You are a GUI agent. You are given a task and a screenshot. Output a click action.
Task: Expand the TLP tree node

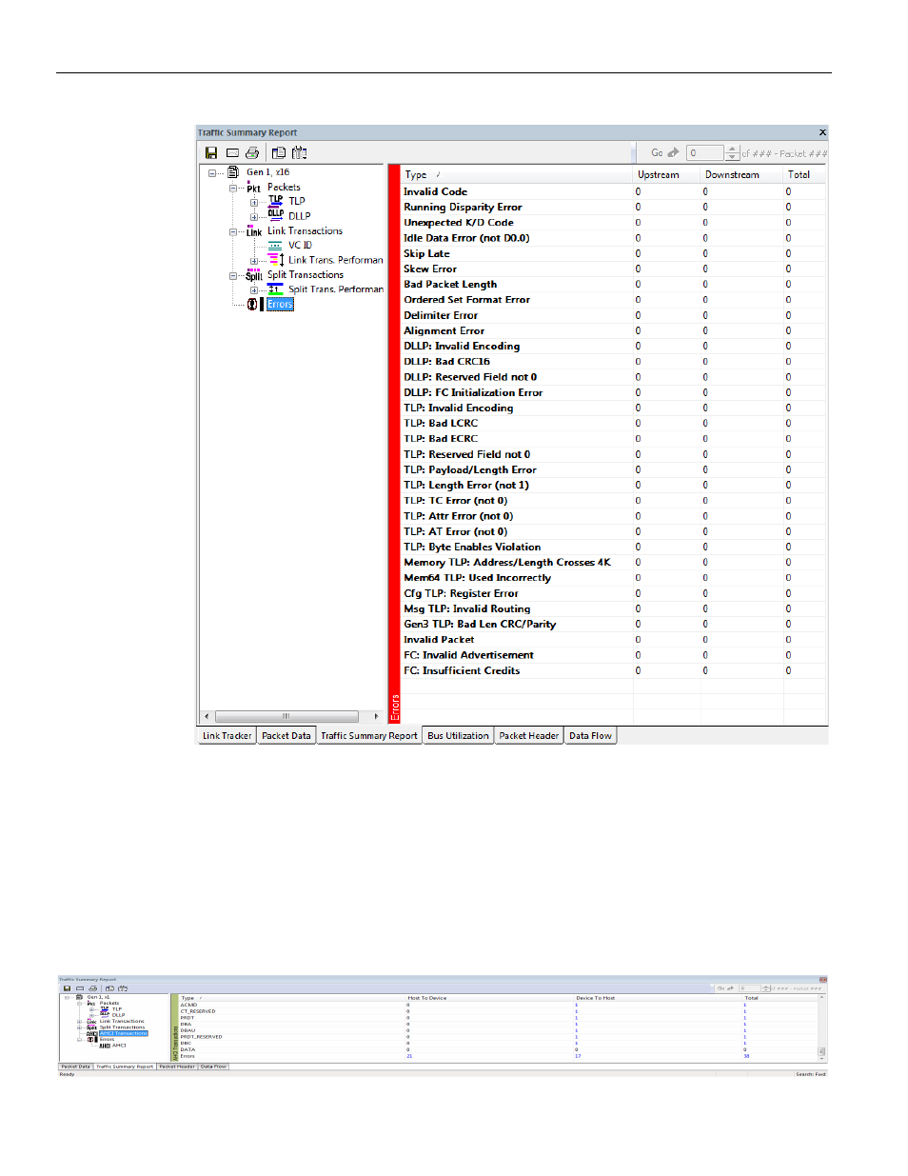point(254,203)
